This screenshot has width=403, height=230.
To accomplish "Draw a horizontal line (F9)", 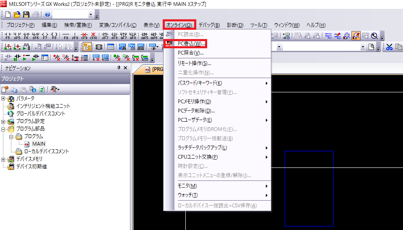I will tap(66, 36).
